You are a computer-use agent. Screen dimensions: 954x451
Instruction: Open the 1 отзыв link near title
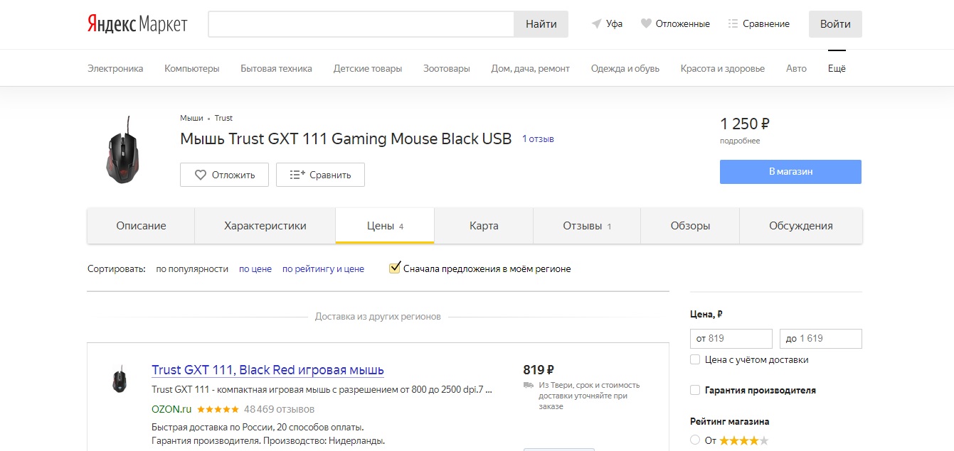pyautogui.click(x=539, y=139)
